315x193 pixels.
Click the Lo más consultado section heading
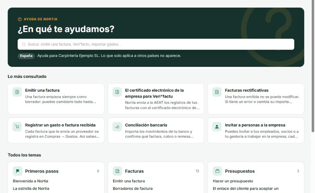[x=27, y=77]
